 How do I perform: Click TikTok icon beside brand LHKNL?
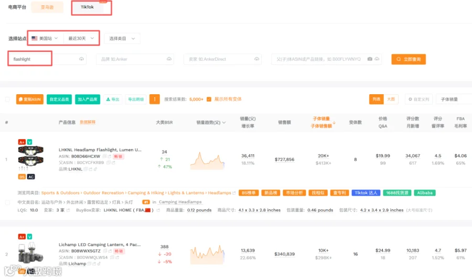point(95,169)
